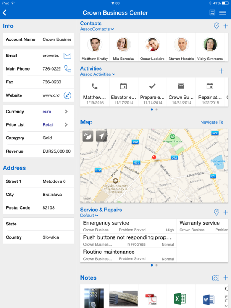Edit the Account Name field
This screenshot has height=308, width=231.
click(x=38, y=39)
